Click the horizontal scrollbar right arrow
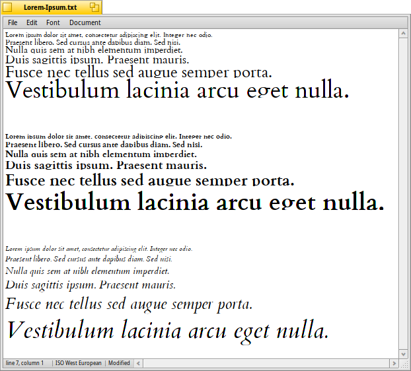The width and height of the screenshot is (411, 371). pos(394,363)
